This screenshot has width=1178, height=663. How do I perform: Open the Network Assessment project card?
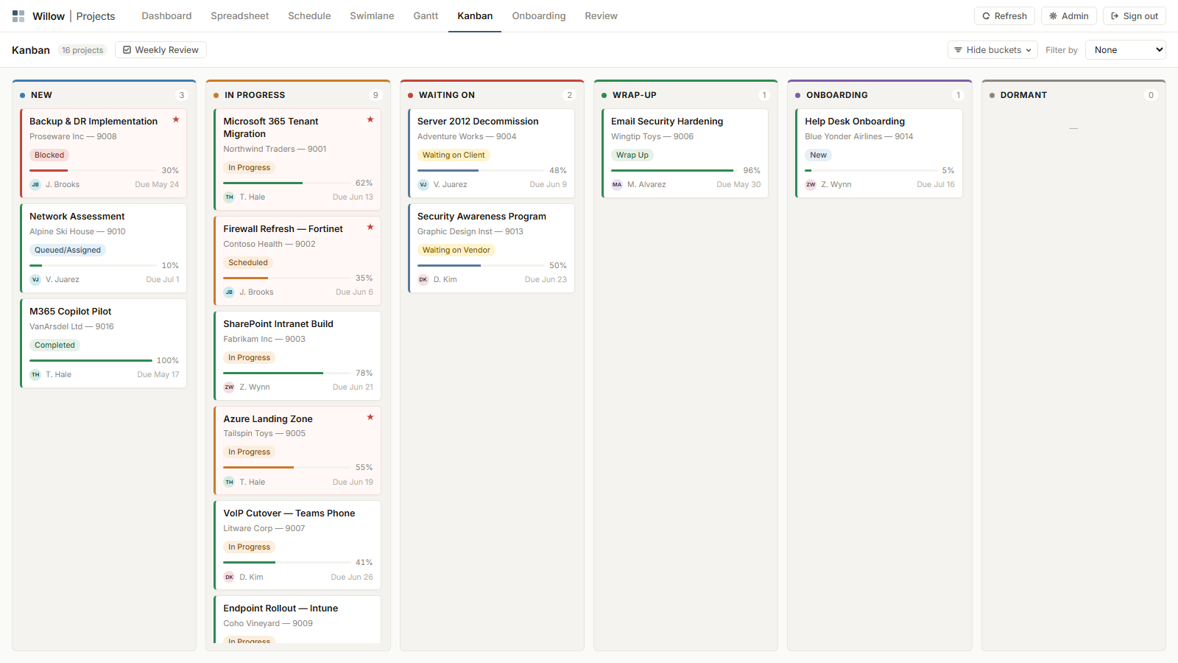(103, 248)
